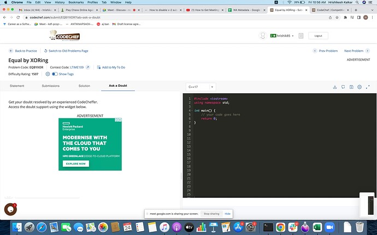Click the browser back arrow
Viewport: 377px width, 235px height.
(x=4, y=17)
